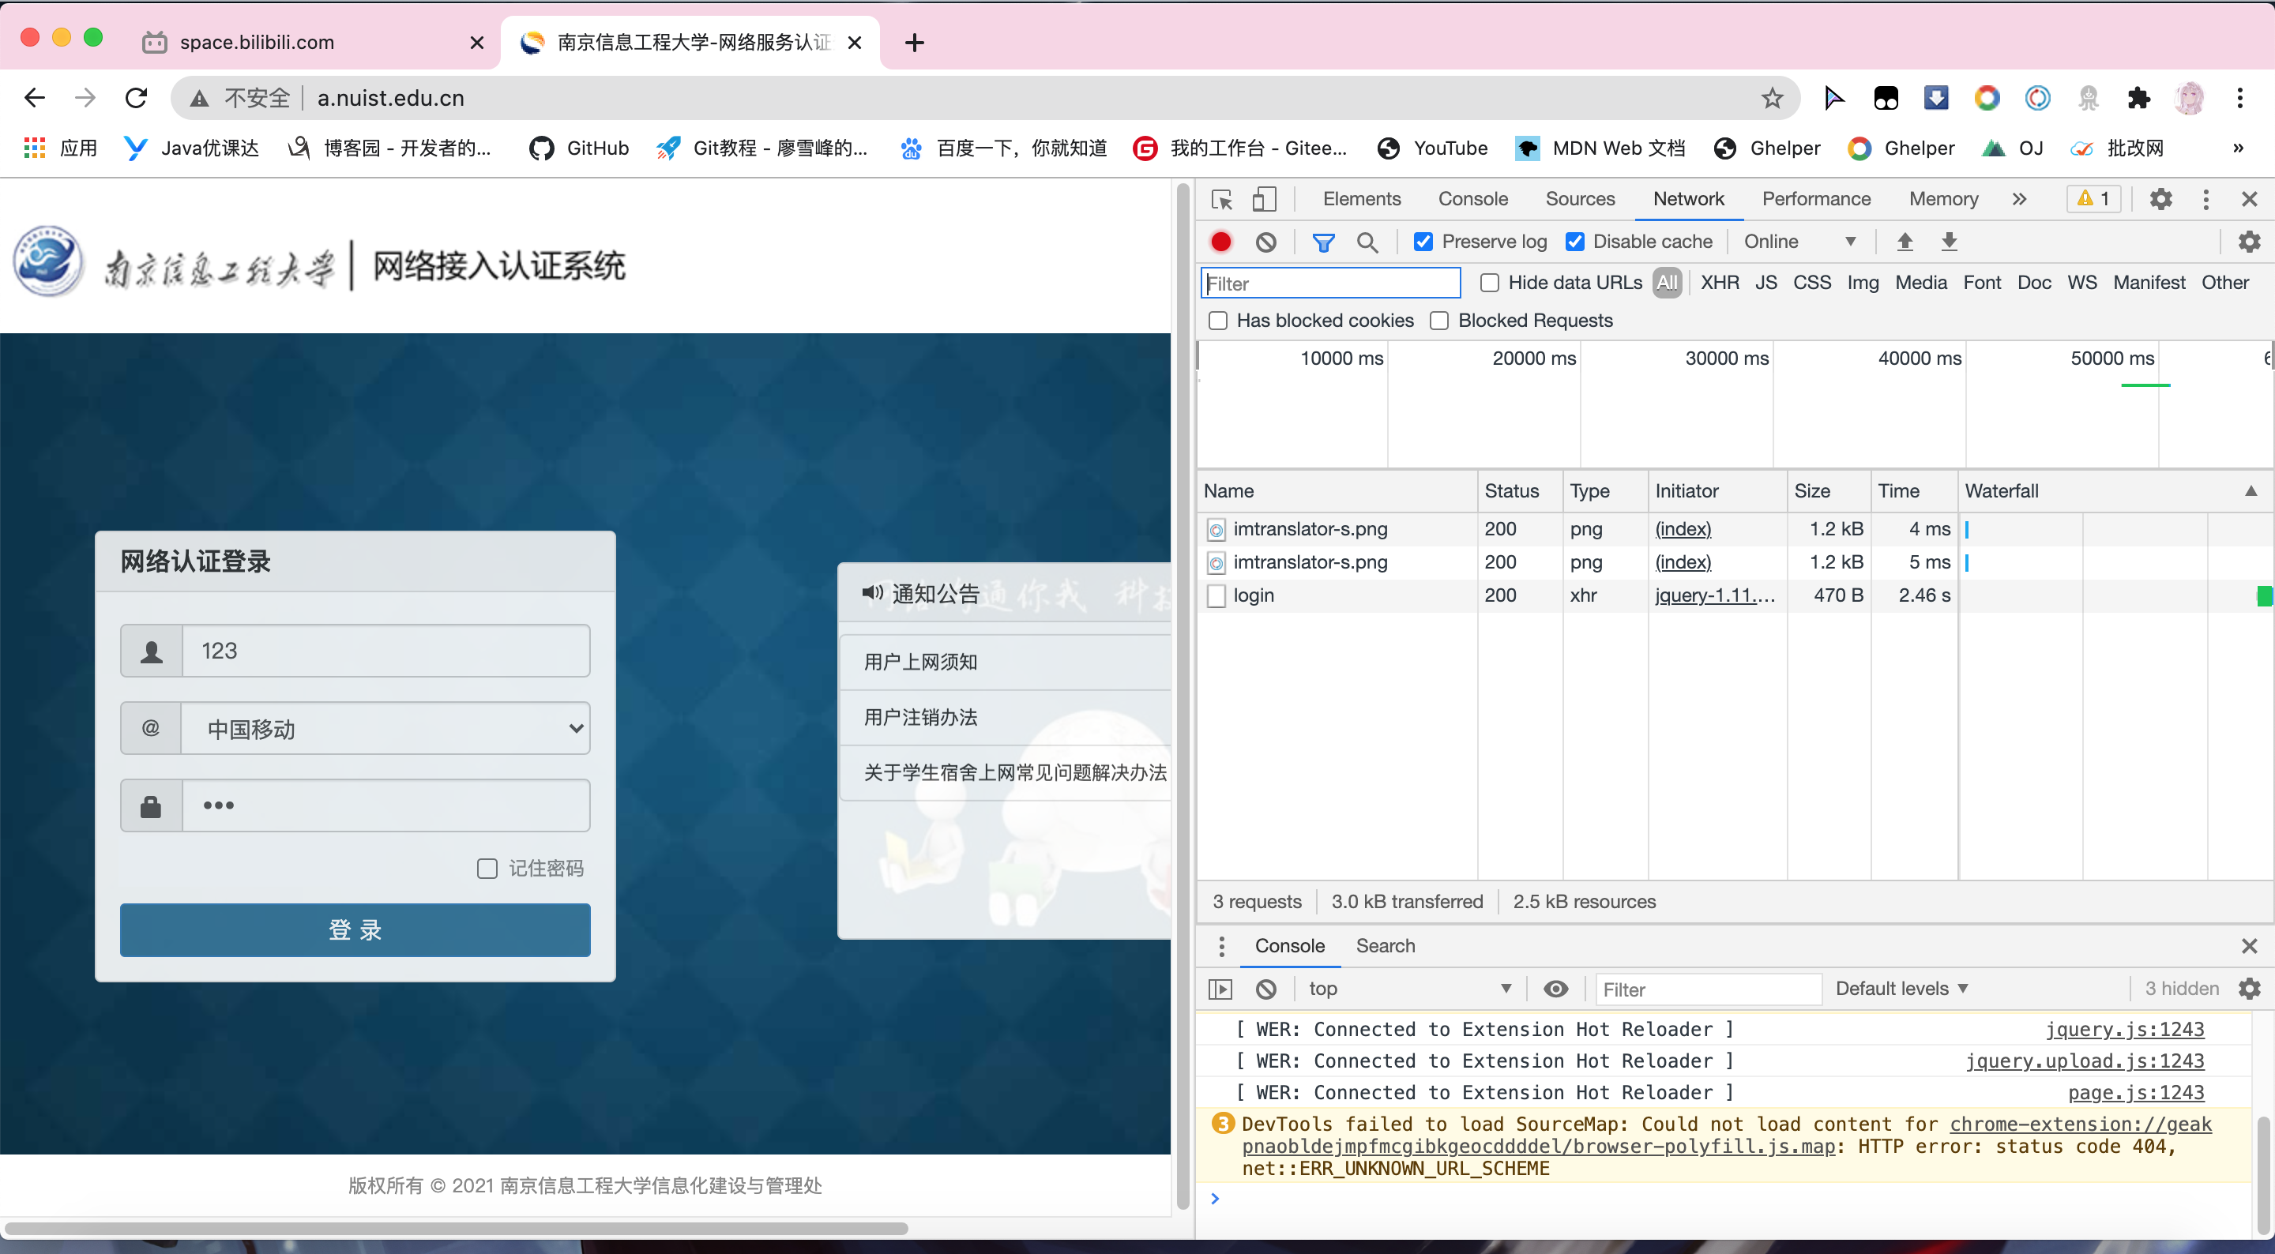Disable the Disable cache option
Image resolution: width=2275 pixels, height=1254 pixels.
(x=1576, y=241)
